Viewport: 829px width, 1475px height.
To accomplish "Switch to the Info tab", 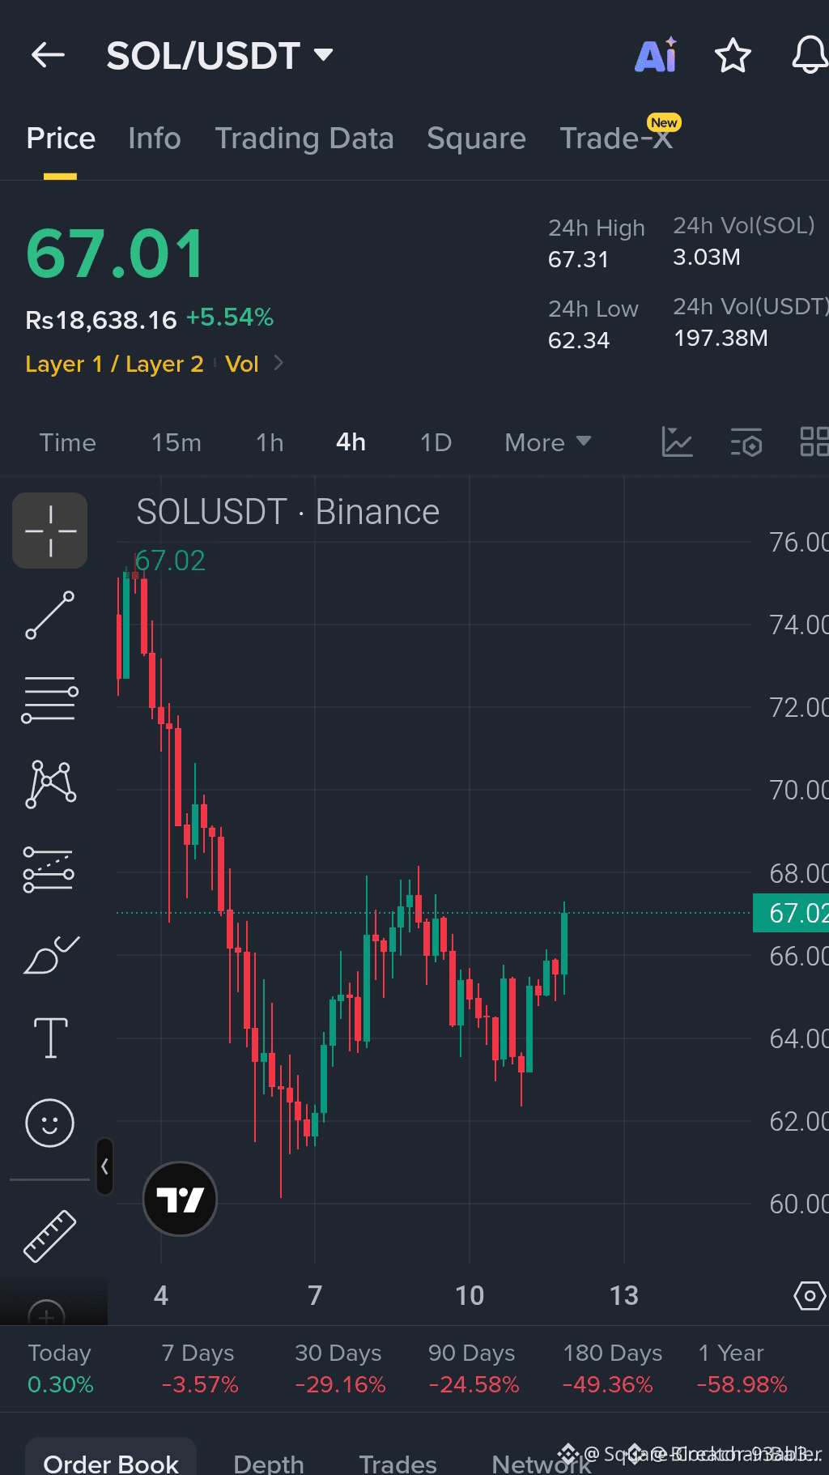I will [154, 139].
